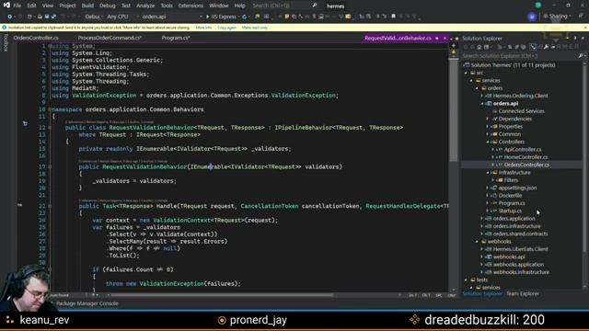Click the More info link in the notification bar
Image resolution: width=589 pixels, height=331 pixels.
click(x=203, y=28)
